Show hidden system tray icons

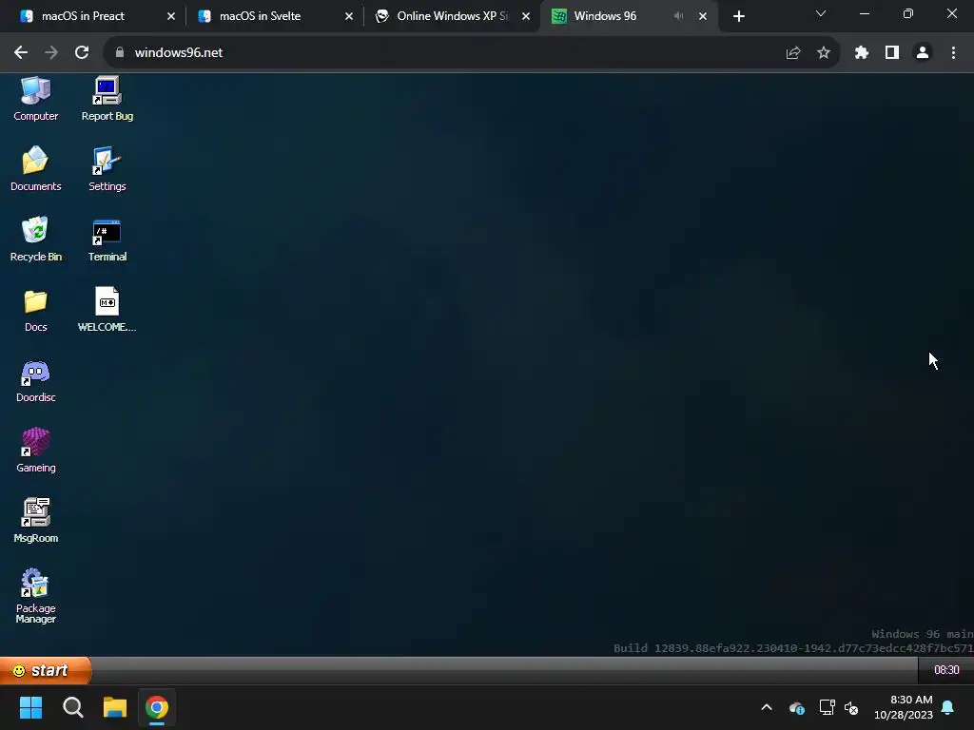coord(767,707)
